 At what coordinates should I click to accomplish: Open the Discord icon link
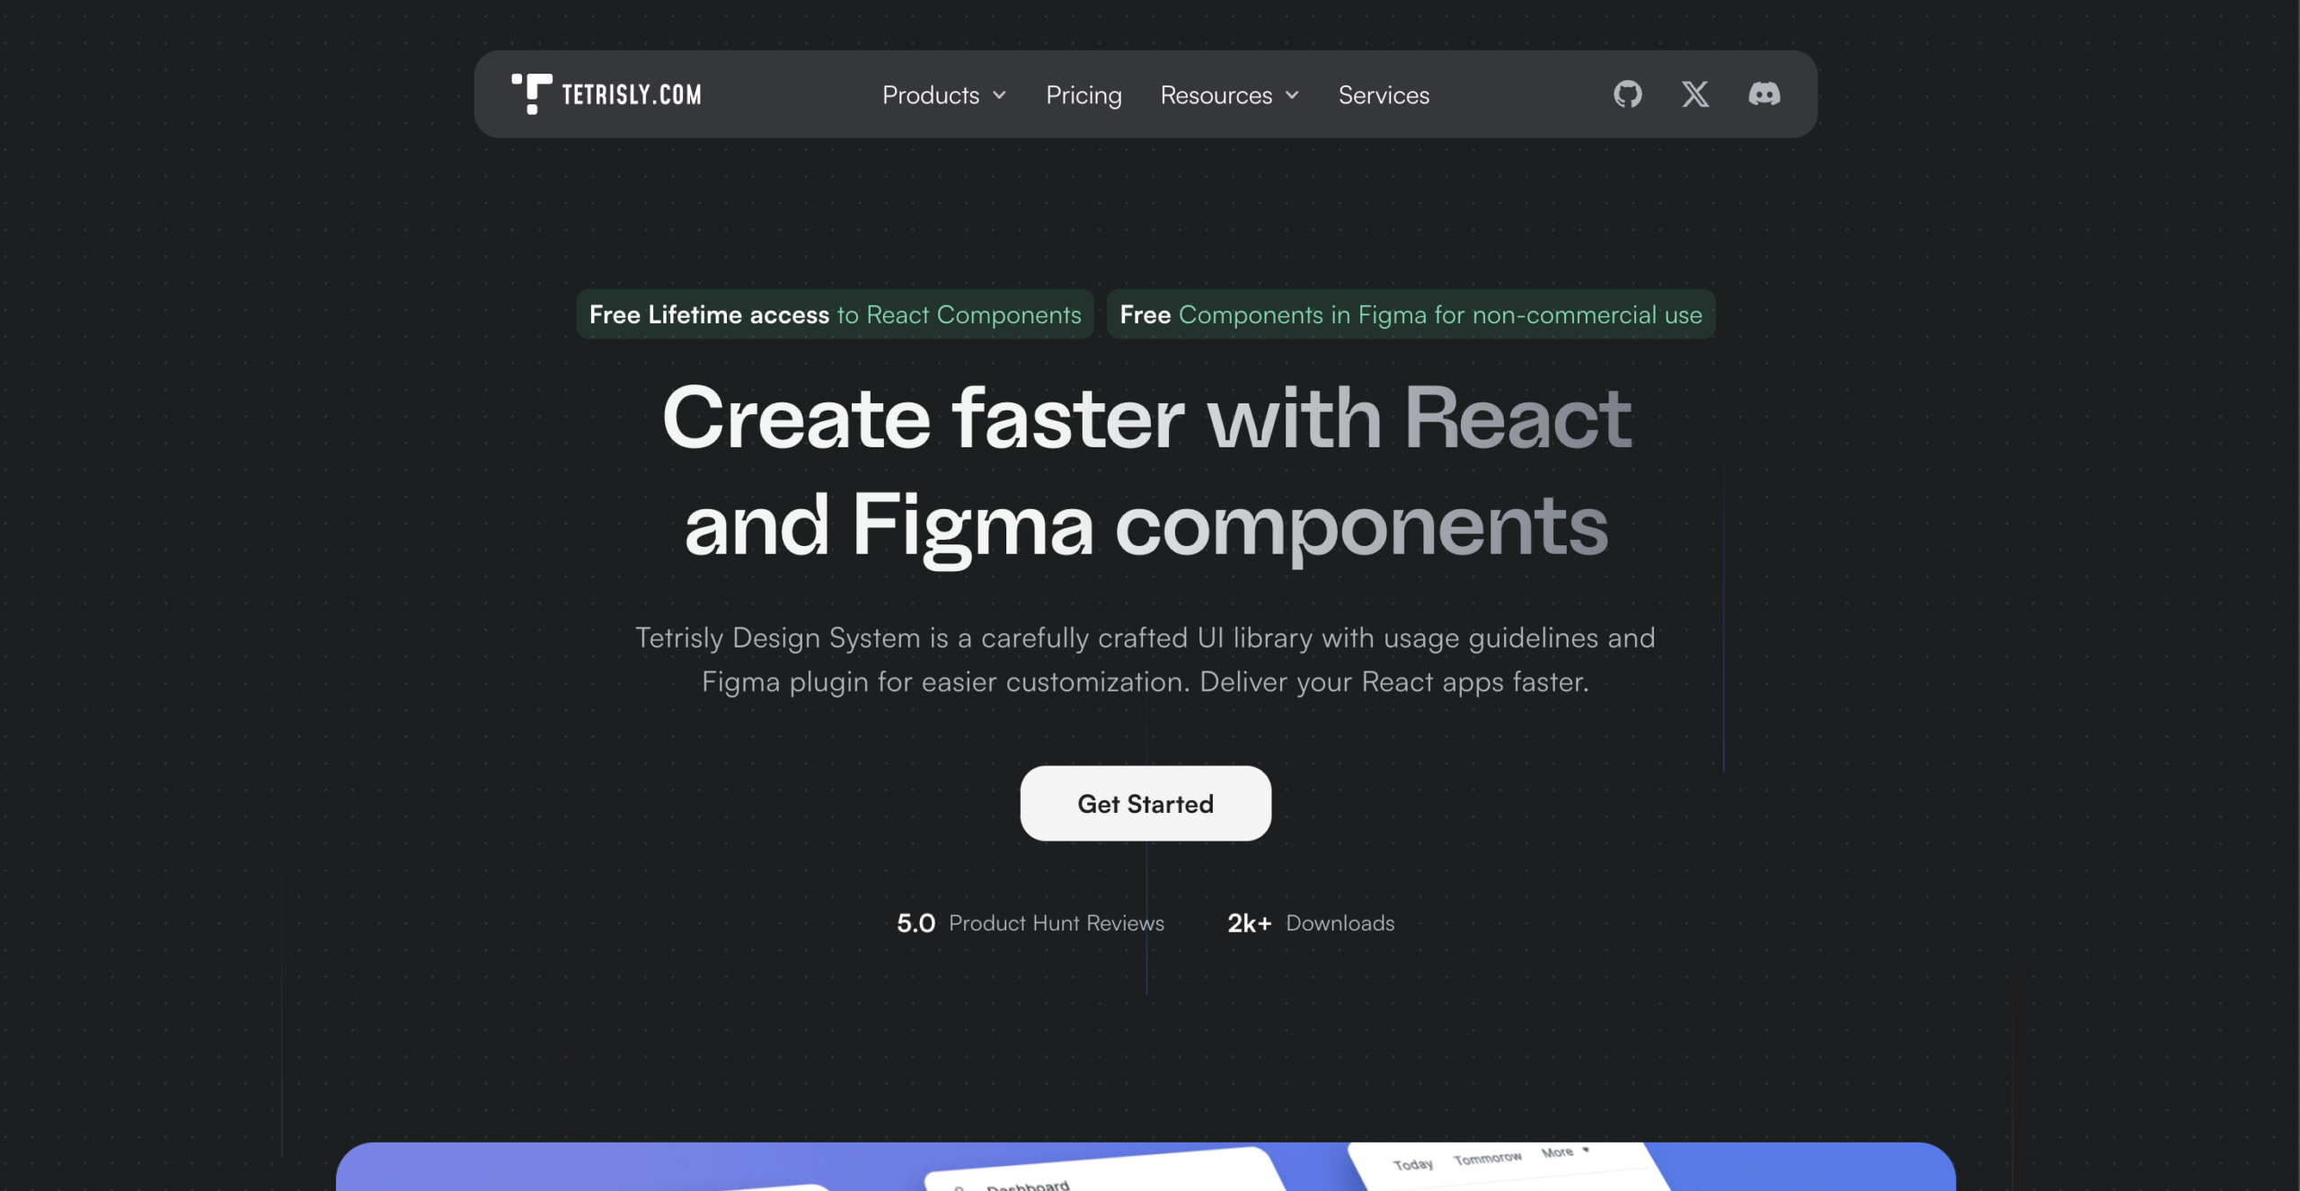[1764, 93]
